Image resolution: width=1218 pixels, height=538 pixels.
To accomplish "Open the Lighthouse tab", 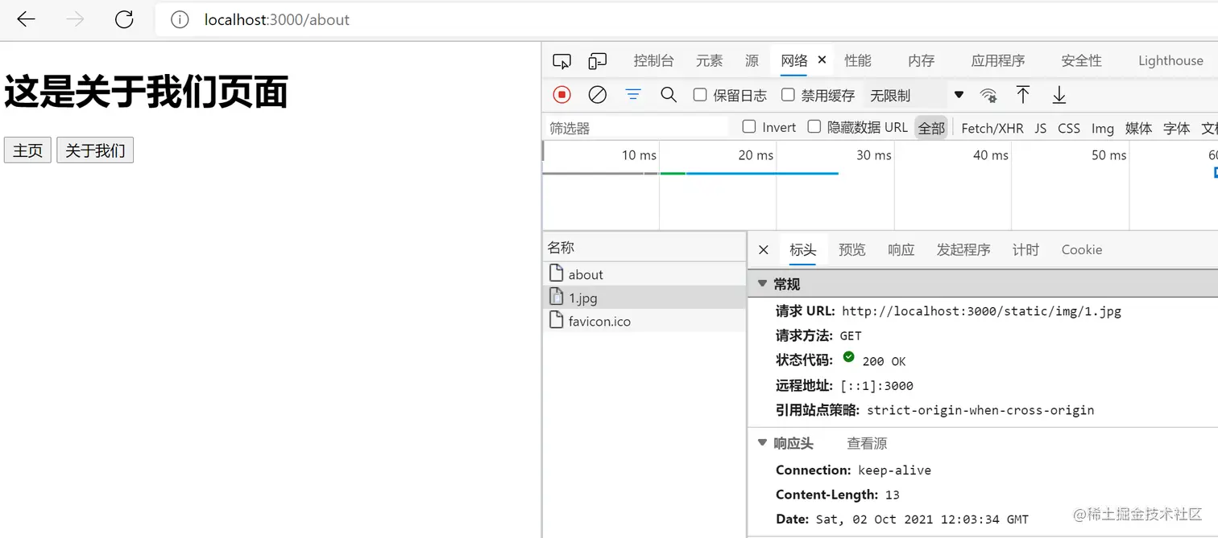I will click(1170, 60).
